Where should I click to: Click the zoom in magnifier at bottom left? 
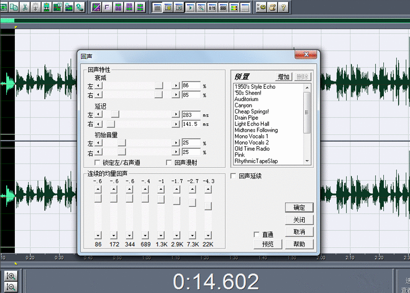coord(11,276)
